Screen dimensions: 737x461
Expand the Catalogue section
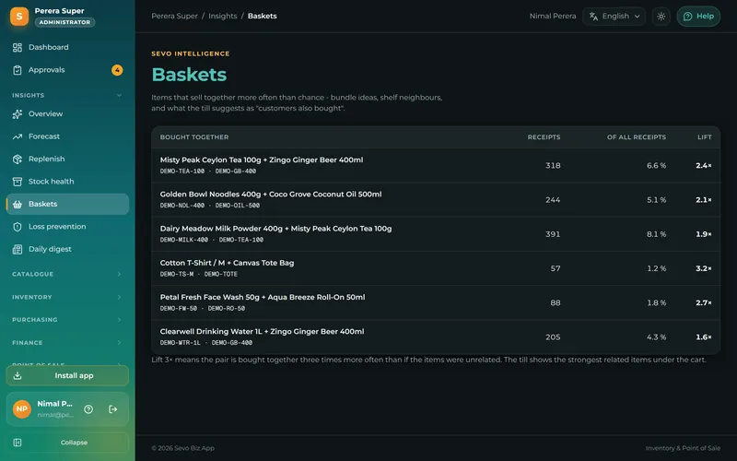point(67,274)
